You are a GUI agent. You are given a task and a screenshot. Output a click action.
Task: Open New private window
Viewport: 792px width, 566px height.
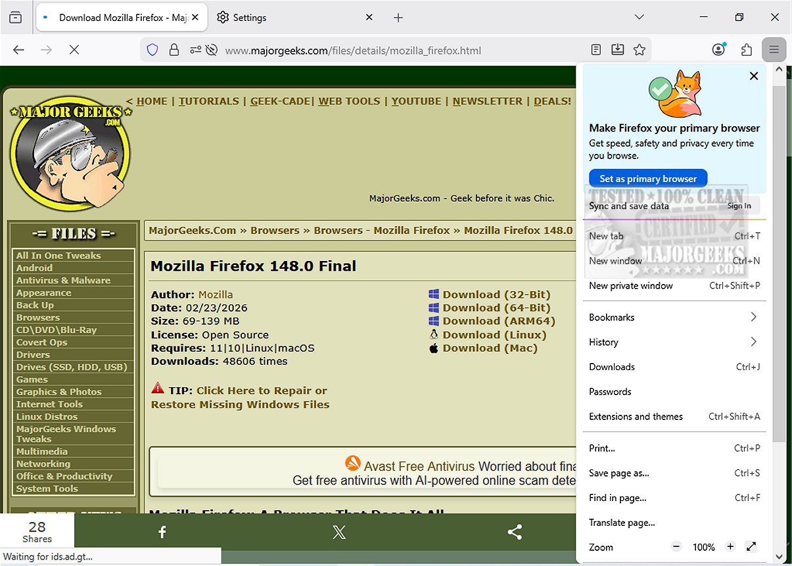tap(674, 286)
